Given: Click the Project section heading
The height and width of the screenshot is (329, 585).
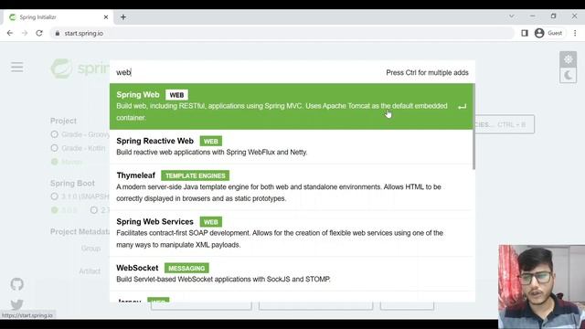Looking at the screenshot, I should [63, 121].
